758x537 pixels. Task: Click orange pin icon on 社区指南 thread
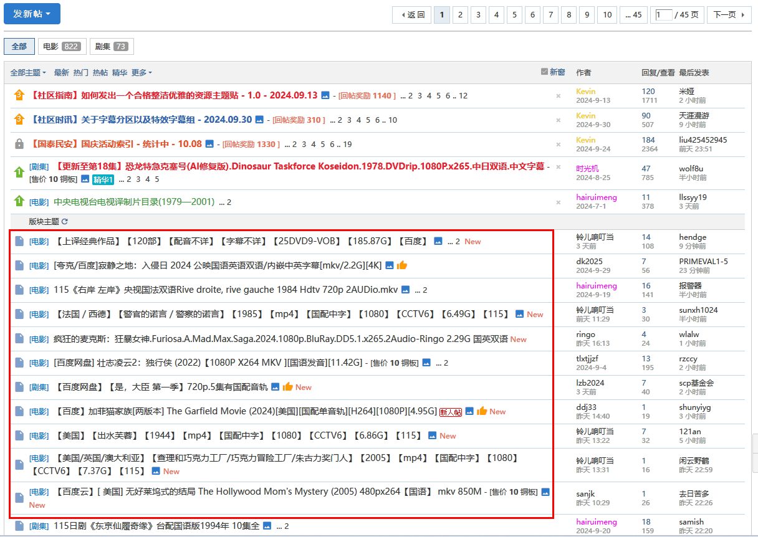click(19, 95)
